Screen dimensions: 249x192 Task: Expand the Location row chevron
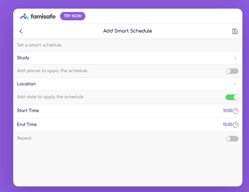tap(235, 84)
